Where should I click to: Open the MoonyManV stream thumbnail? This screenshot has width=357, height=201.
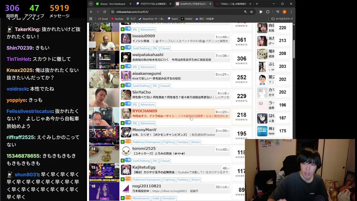pyautogui.click(x=104, y=135)
